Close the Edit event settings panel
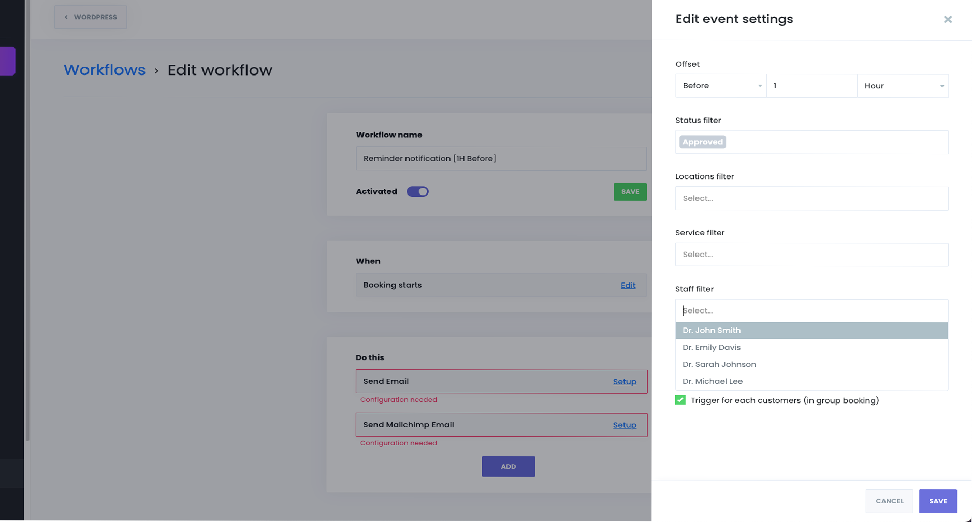The width and height of the screenshot is (972, 522). 947,19
